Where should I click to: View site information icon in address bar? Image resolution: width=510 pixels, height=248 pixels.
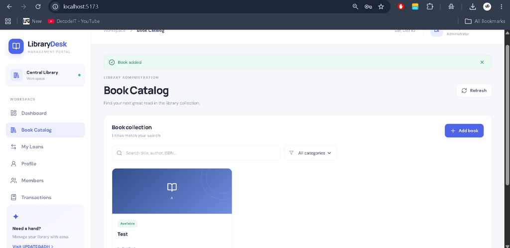tap(56, 6)
